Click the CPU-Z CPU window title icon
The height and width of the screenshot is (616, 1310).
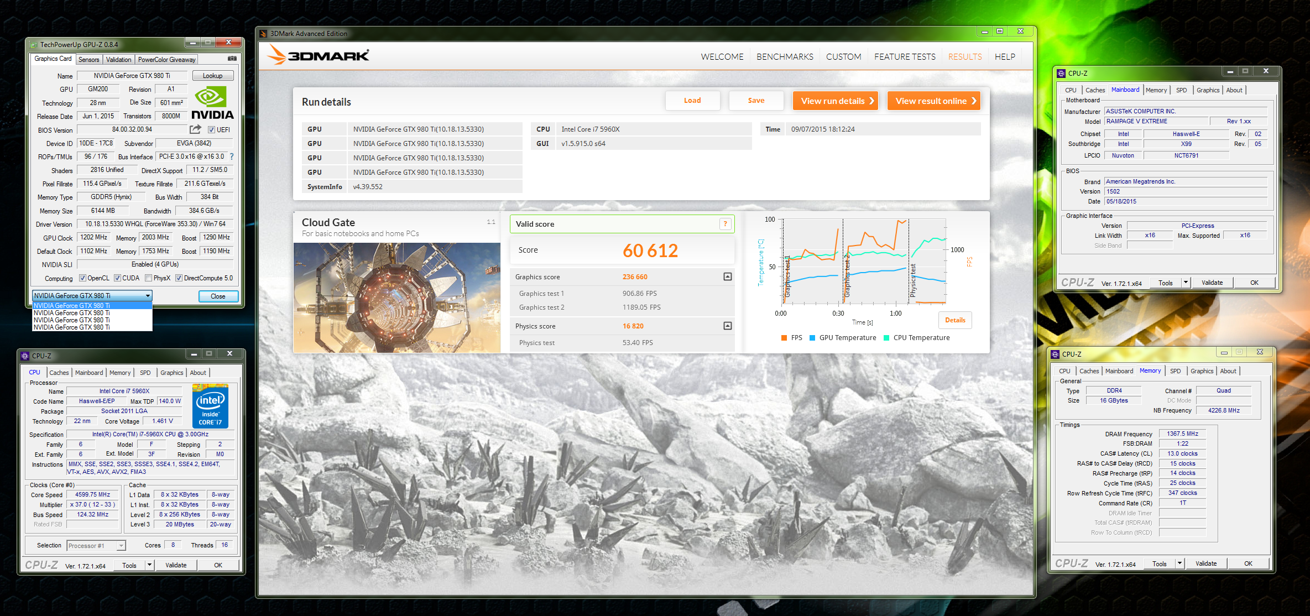(25, 356)
